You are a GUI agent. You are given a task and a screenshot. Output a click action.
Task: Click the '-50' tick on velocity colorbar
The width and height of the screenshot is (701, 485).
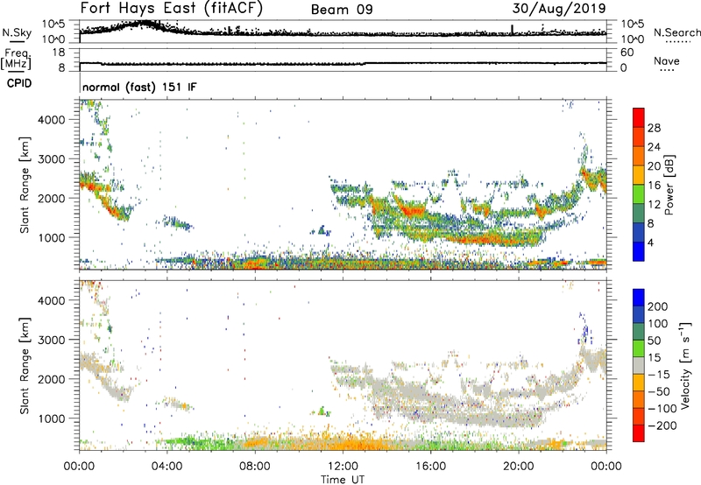[659, 391]
